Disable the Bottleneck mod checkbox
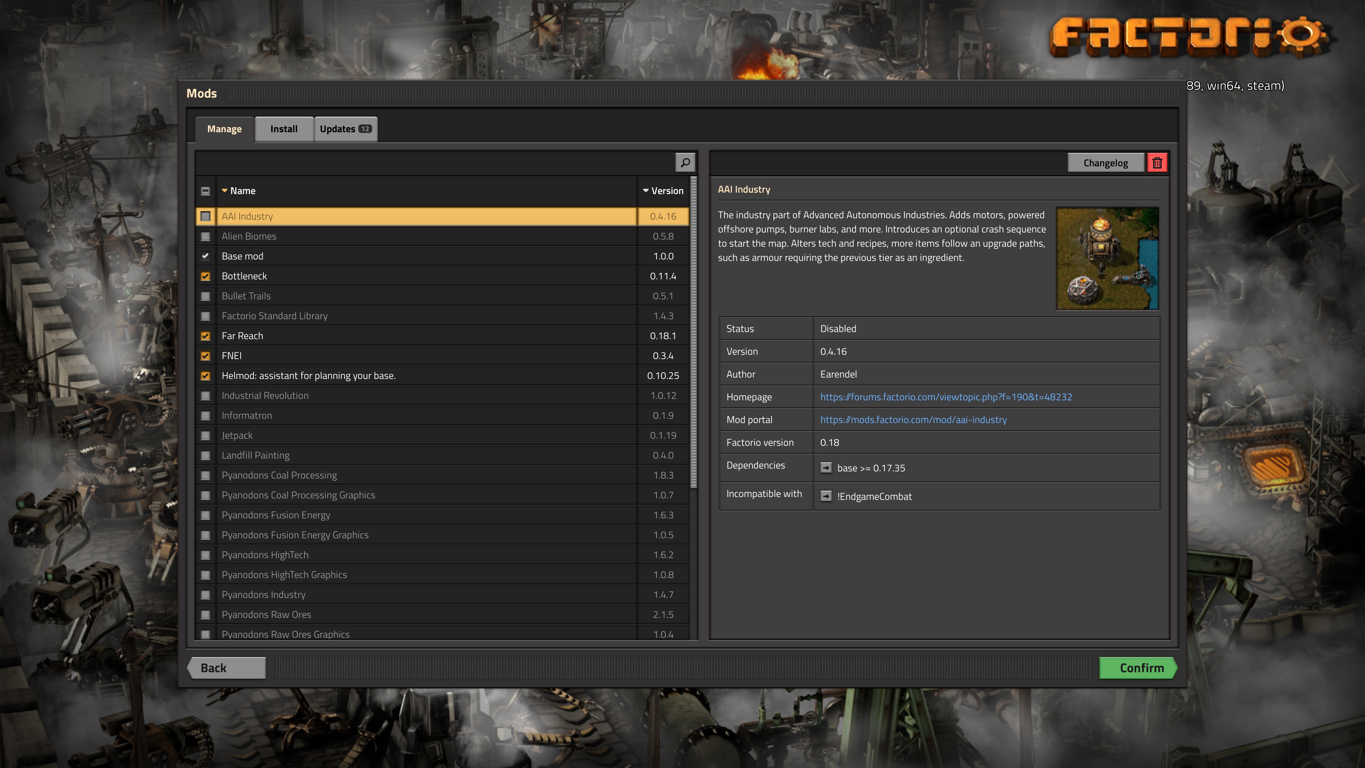Image resolution: width=1365 pixels, height=768 pixels. tap(205, 276)
